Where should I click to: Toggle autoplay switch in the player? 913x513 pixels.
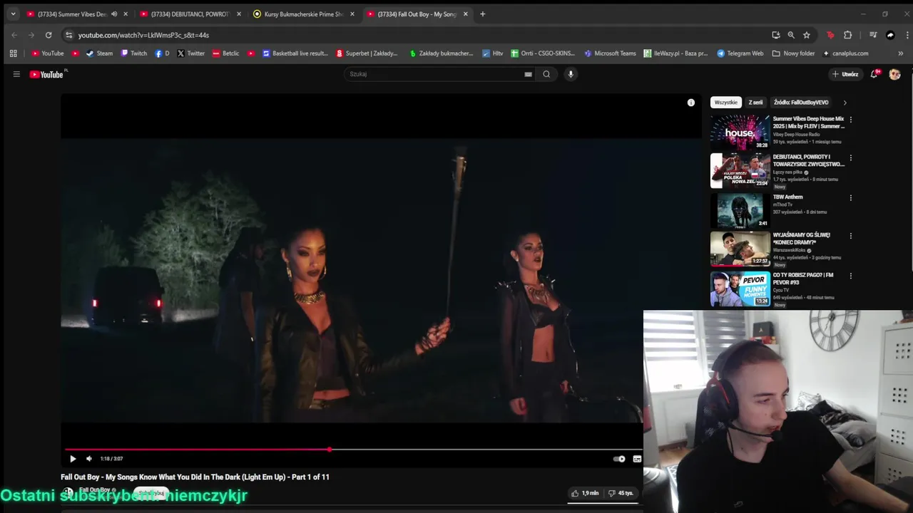point(619,459)
